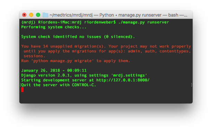Click the '14 unapplied migration(s)' warning line
Screen dimensions: 212x131
point(106,47)
